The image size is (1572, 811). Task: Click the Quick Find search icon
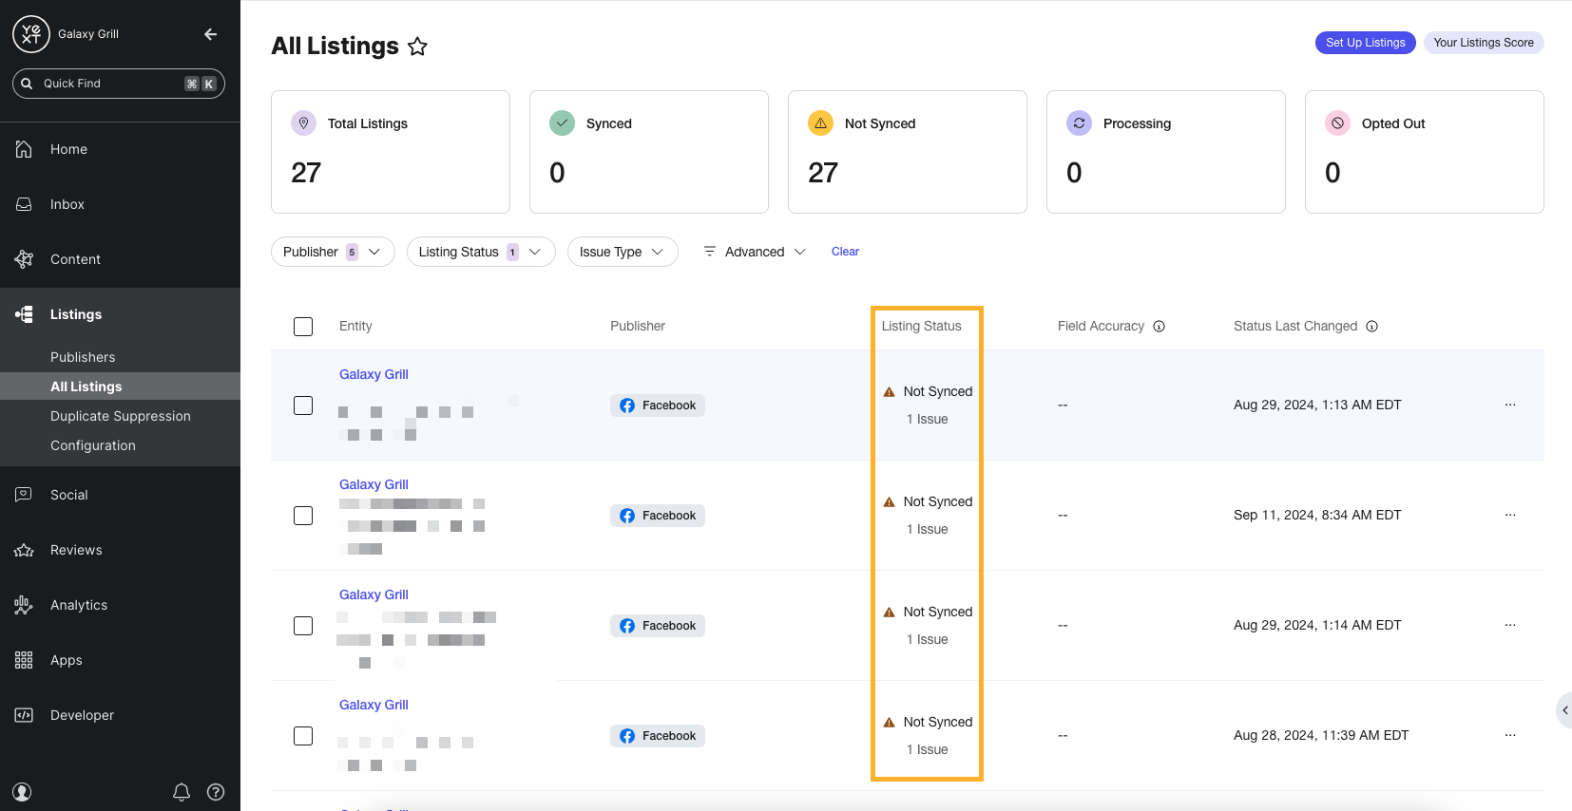[x=27, y=84]
